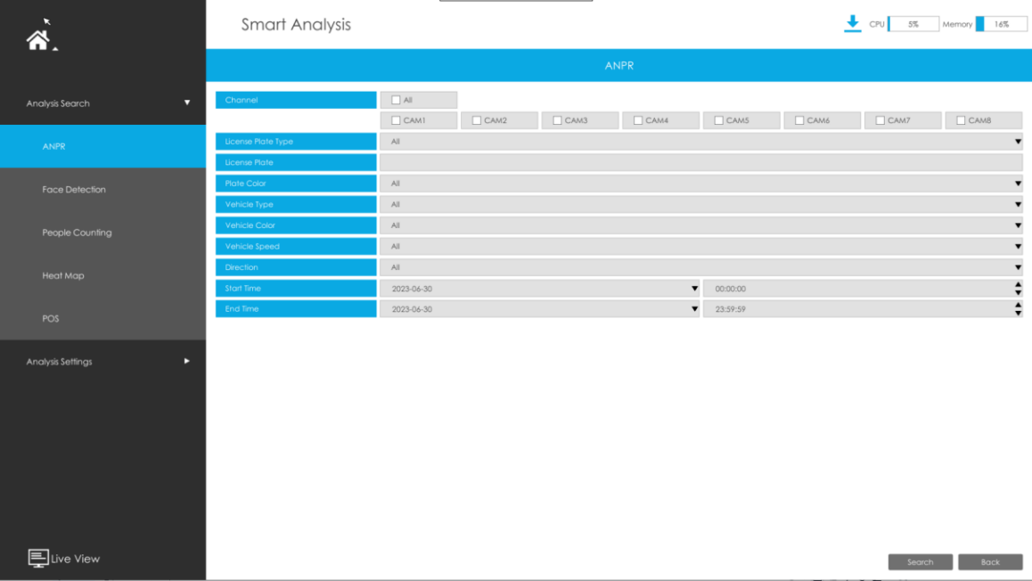Enable CAM5 in the channel list
This screenshot has height=581, width=1032.
coord(718,120)
